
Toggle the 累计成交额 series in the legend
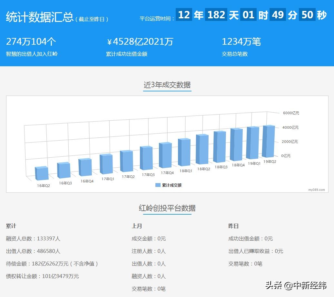[x=170, y=185]
